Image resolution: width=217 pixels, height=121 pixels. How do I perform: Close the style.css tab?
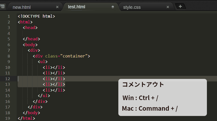[168, 7]
